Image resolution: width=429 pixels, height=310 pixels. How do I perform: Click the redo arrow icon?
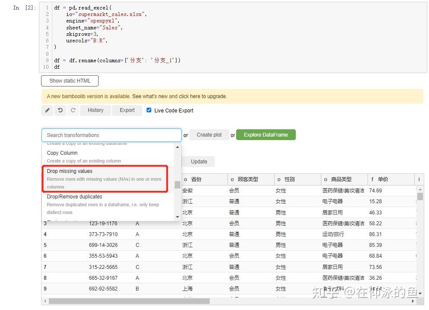(x=73, y=110)
